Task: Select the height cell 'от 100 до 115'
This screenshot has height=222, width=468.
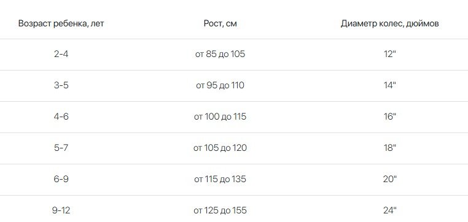Action: pyautogui.click(x=220, y=117)
